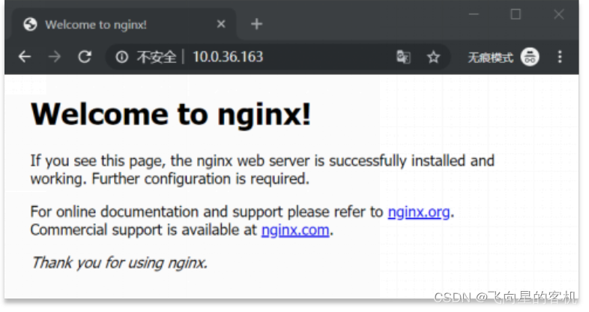The width and height of the screenshot is (589, 312).
Task: Go back to the previous page
Action: [x=25, y=57]
